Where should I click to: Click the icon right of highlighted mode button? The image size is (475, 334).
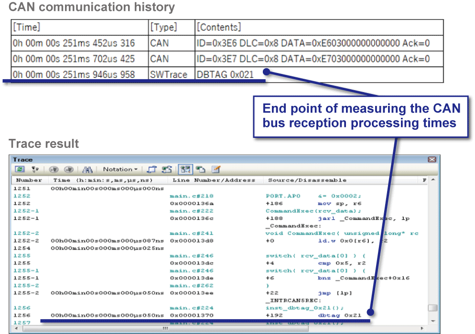200,169
